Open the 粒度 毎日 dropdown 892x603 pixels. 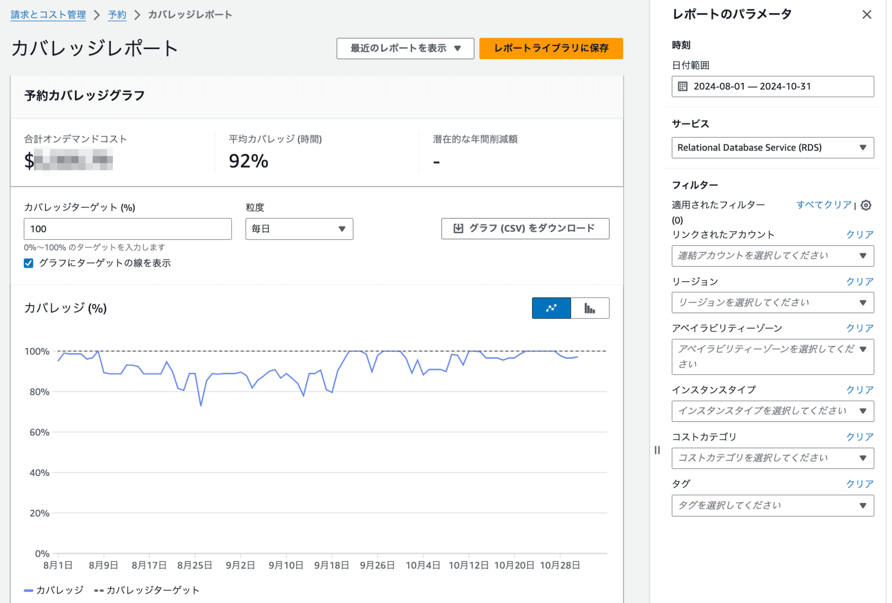[299, 229]
